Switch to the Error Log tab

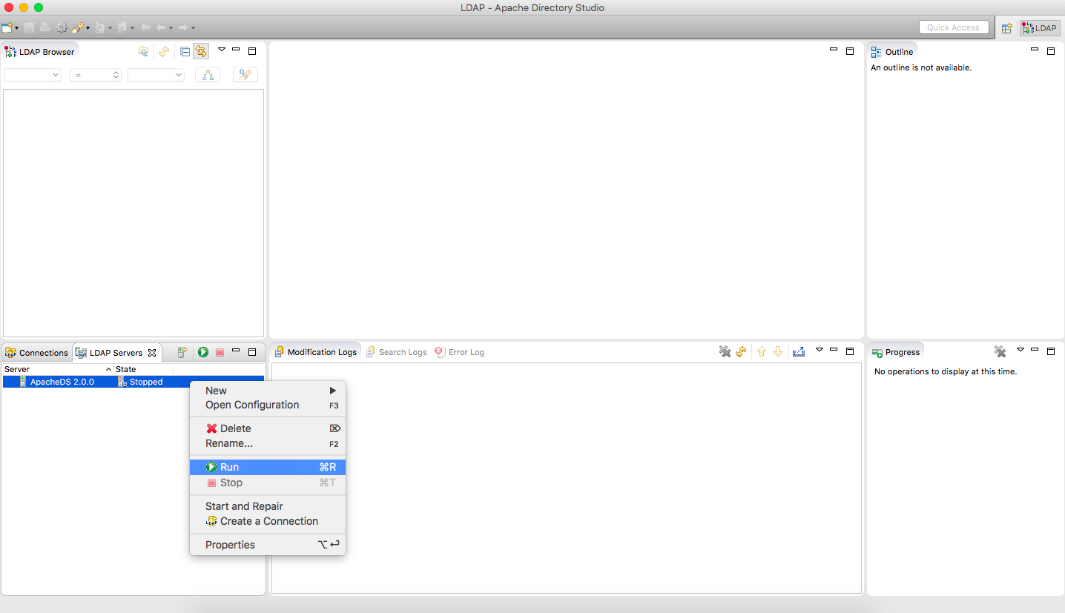pyautogui.click(x=460, y=352)
